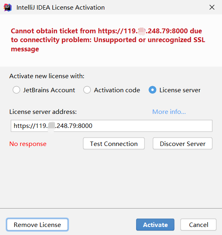Click the 'Cannot obtain ticket' error message
The image size is (222, 235).
tap(108, 40)
